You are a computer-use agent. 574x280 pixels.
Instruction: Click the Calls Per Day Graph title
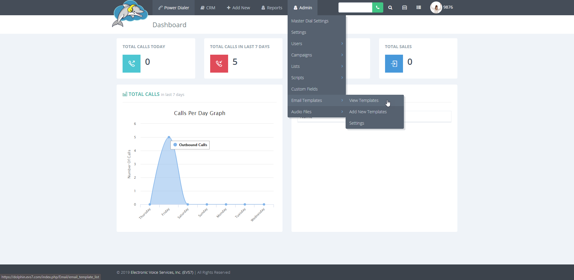(x=200, y=113)
